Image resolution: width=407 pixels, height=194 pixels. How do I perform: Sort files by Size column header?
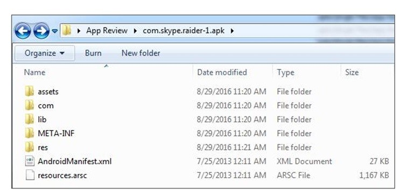[352, 72]
